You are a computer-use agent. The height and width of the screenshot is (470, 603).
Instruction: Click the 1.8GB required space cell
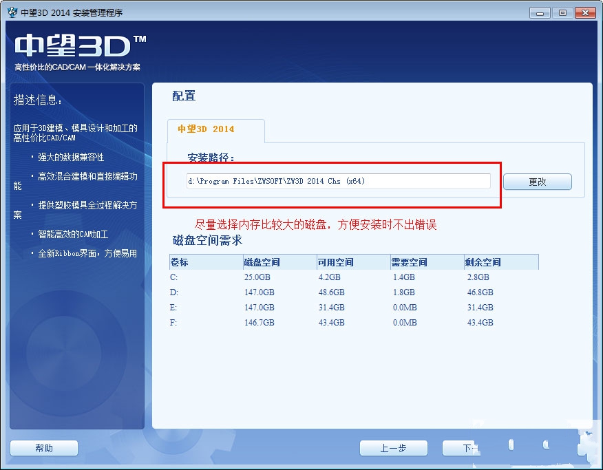coord(404,292)
